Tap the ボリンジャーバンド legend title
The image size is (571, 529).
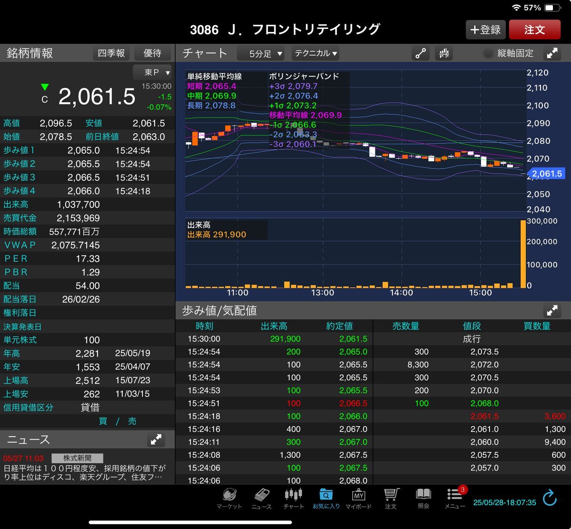pos(304,76)
